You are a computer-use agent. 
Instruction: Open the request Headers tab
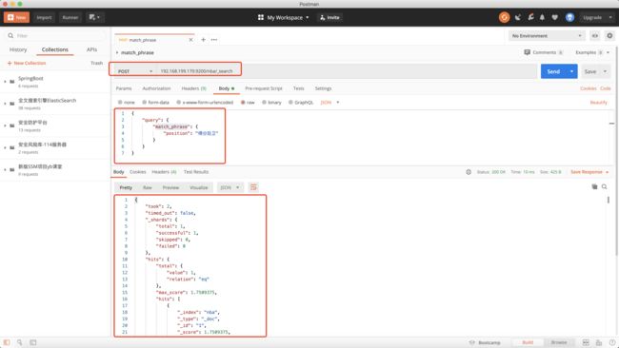[194, 88]
